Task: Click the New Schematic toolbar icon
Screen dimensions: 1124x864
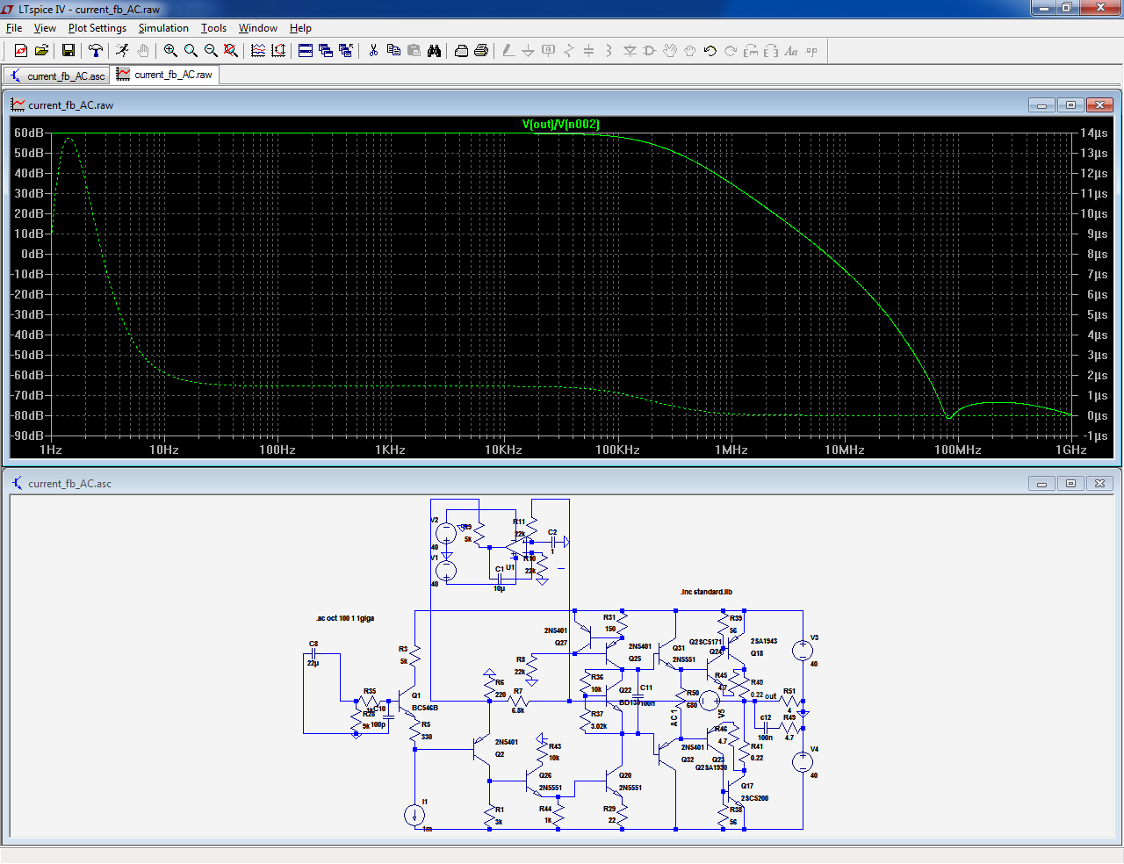Action: (x=21, y=51)
